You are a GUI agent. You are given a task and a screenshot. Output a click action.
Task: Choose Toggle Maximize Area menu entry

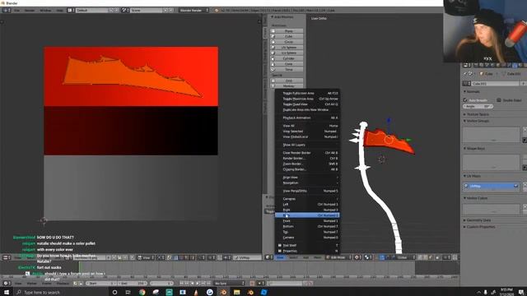click(x=307, y=99)
